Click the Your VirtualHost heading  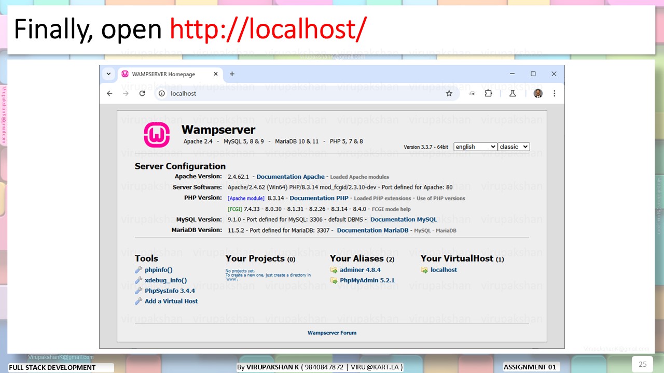click(x=462, y=259)
